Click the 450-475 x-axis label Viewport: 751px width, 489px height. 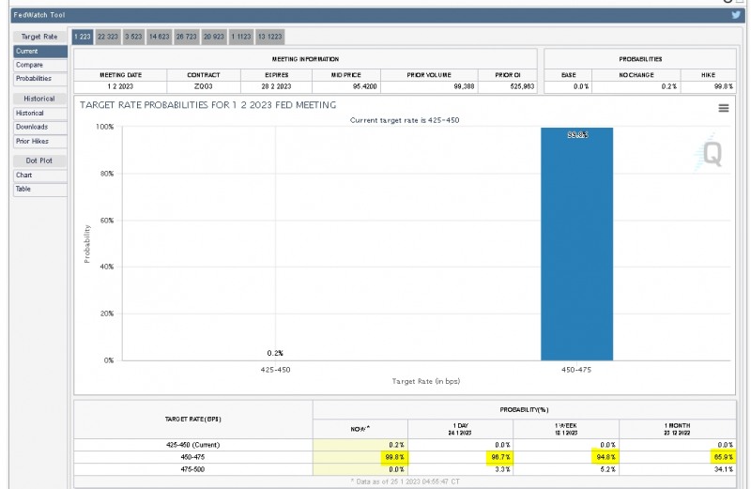tap(576, 370)
